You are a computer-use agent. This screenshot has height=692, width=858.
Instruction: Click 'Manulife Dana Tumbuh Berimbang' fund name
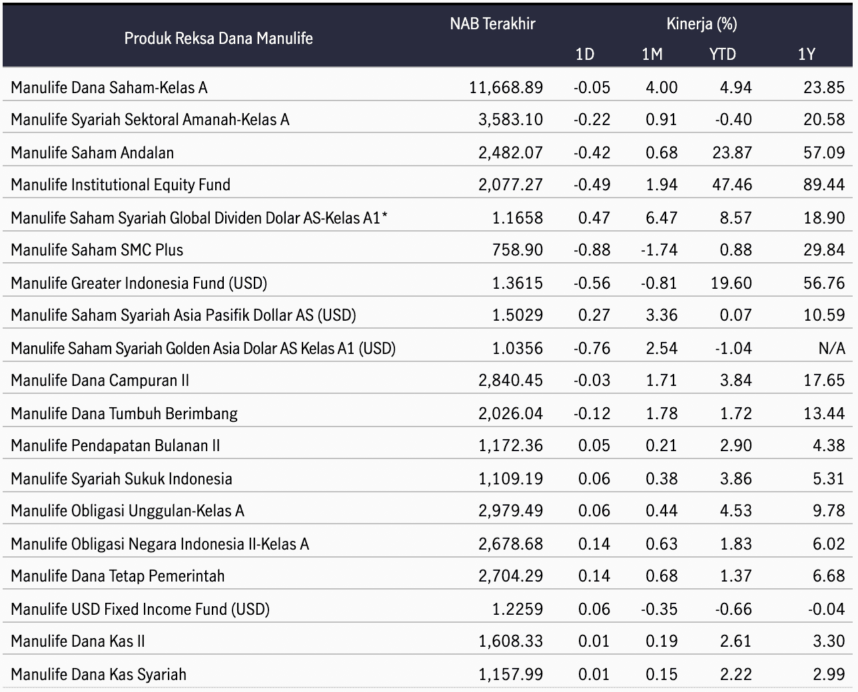click(124, 413)
